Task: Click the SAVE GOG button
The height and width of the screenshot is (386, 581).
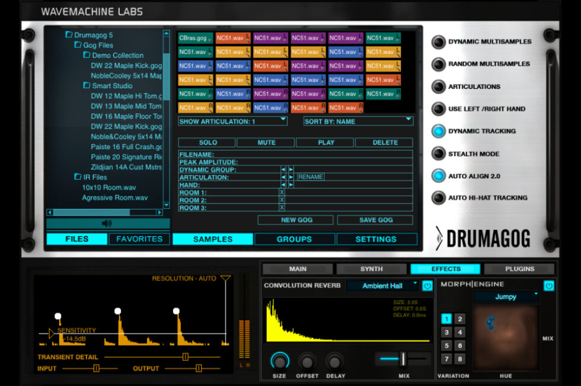Action: (376, 220)
